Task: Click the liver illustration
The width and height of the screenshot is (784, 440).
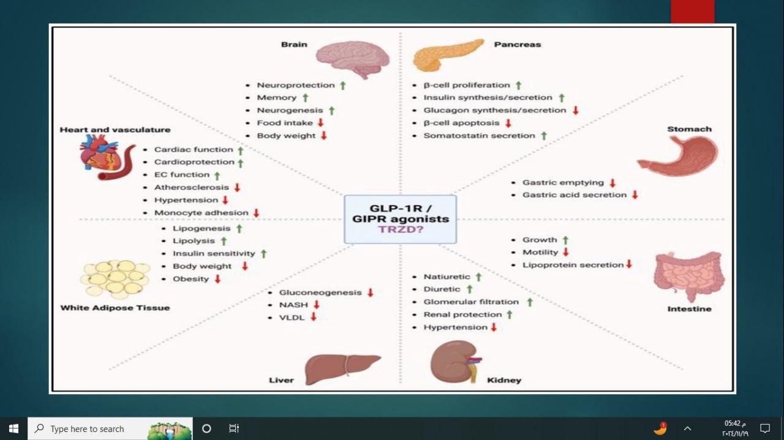Action: (x=342, y=368)
